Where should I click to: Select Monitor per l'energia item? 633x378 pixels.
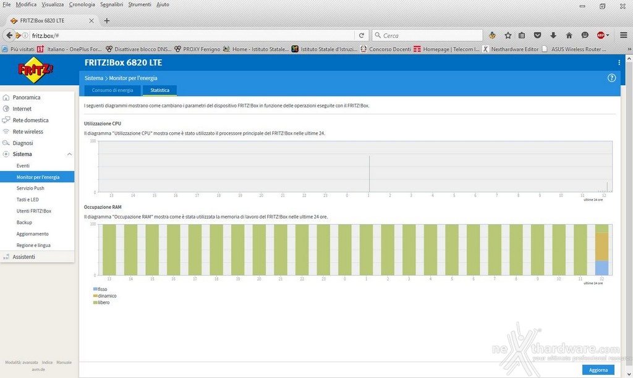37,177
